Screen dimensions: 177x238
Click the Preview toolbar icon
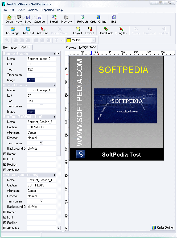[66, 19]
